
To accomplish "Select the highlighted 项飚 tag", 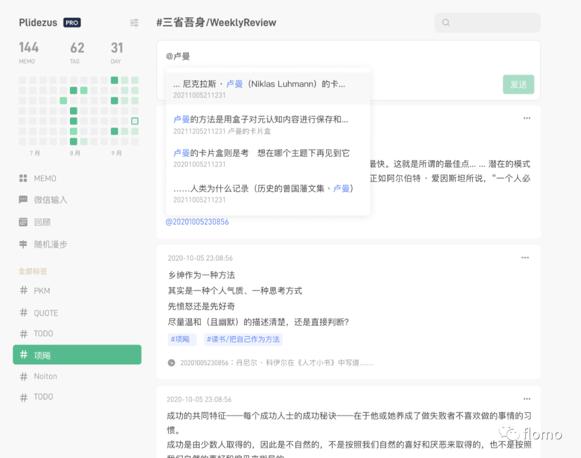I will [x=77, y=355].
